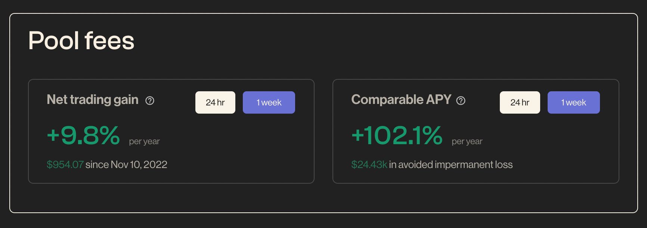
Task: Open help tooltip for Net trading gain
Action: (150, 101)
